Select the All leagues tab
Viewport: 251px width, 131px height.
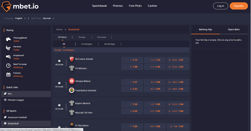(x=64, y=44)
